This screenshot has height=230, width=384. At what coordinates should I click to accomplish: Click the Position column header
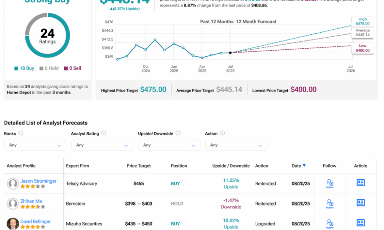[x=179, y=166]
